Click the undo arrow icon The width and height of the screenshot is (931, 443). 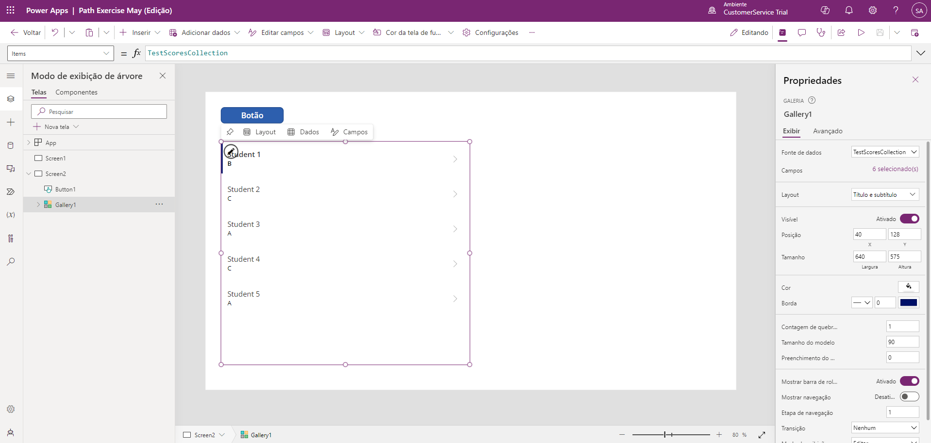(x=55, y=32)
